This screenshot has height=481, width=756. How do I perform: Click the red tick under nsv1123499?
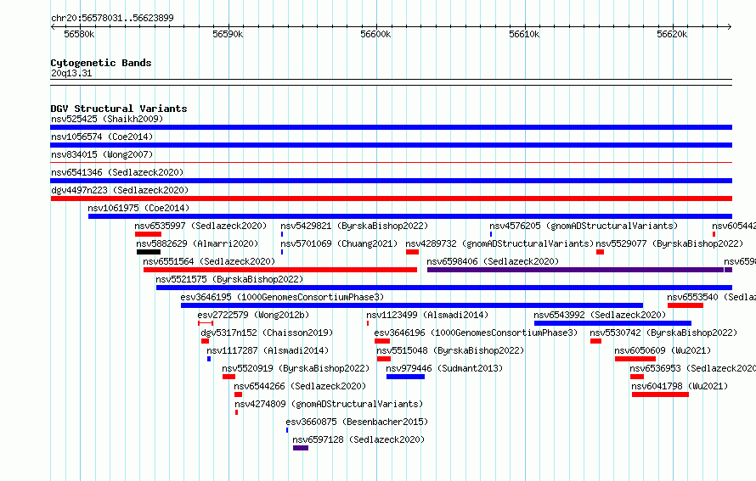click(x=368, y=323)
